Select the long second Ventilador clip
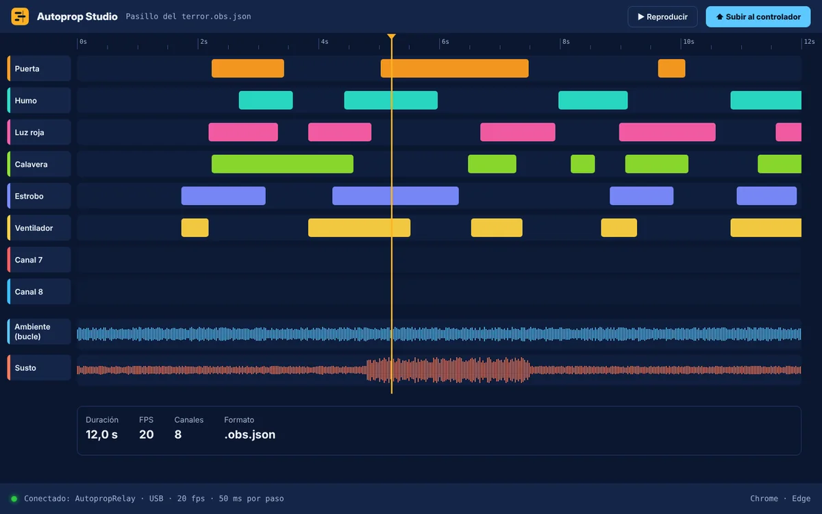Screen dimensions: 822x514 point(360,228)
